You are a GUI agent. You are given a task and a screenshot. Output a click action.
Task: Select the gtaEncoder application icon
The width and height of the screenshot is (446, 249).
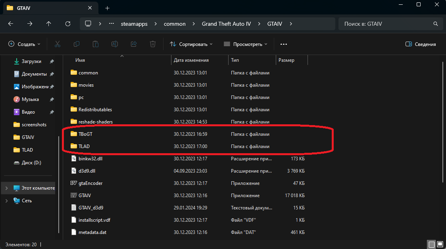tap(74, 183)
